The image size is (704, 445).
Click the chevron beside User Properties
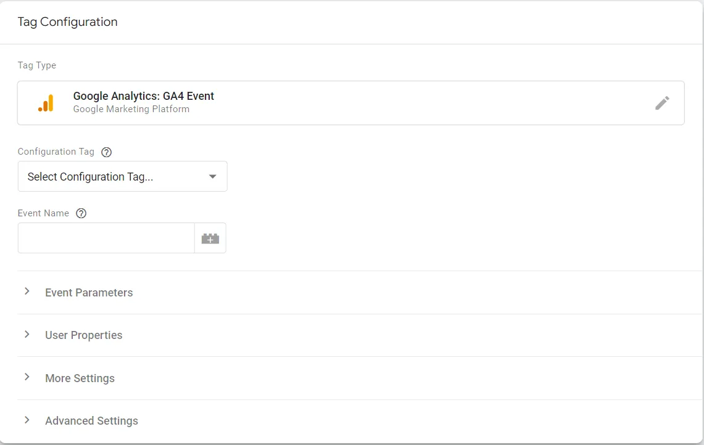point(27,335)
